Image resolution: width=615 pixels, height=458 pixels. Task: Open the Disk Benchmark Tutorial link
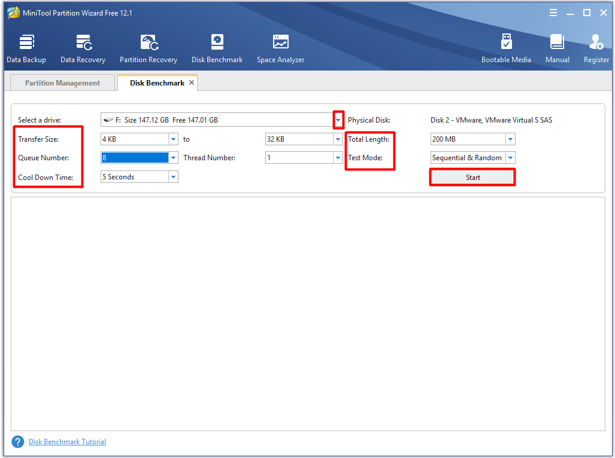(x=68, y=442)
